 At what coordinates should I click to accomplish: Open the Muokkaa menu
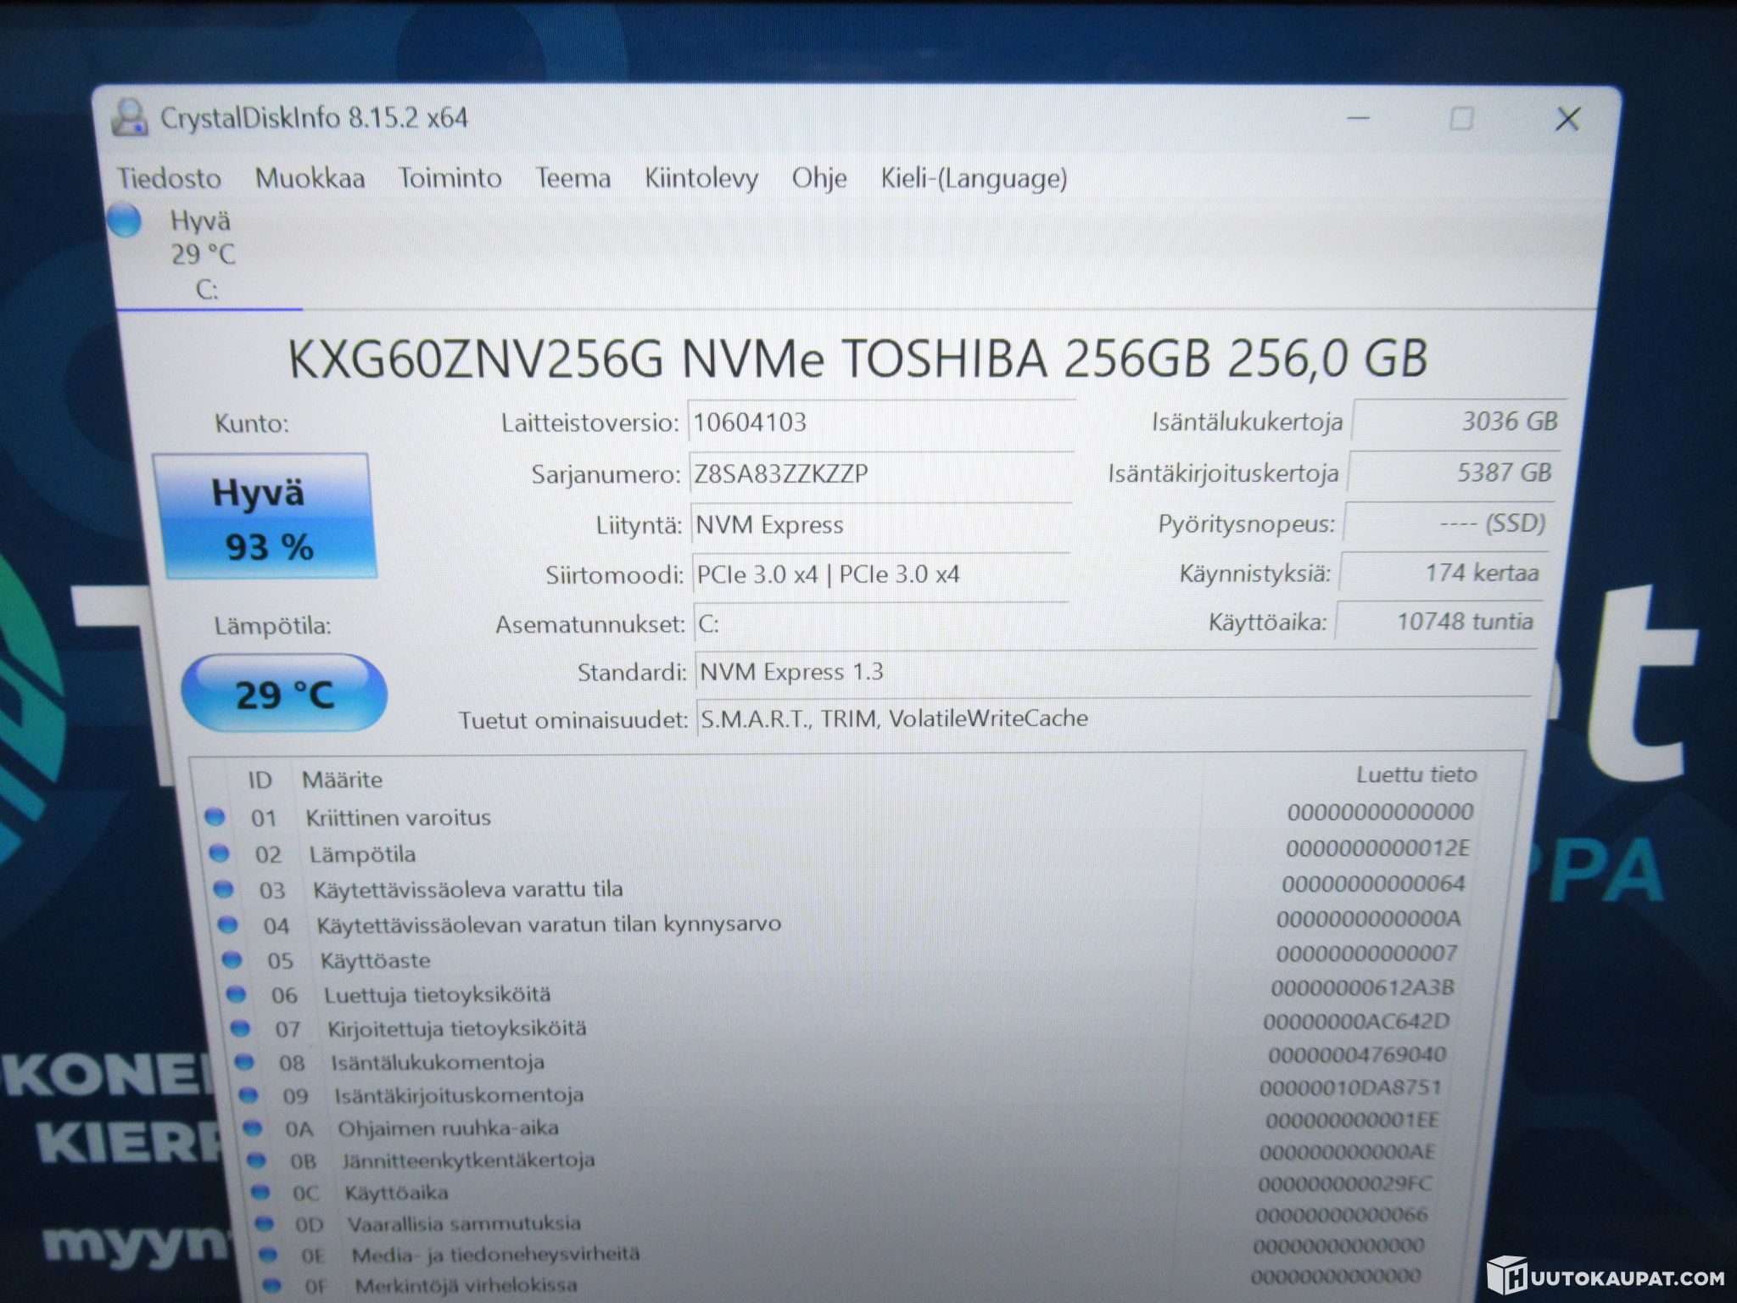point(310,178)
